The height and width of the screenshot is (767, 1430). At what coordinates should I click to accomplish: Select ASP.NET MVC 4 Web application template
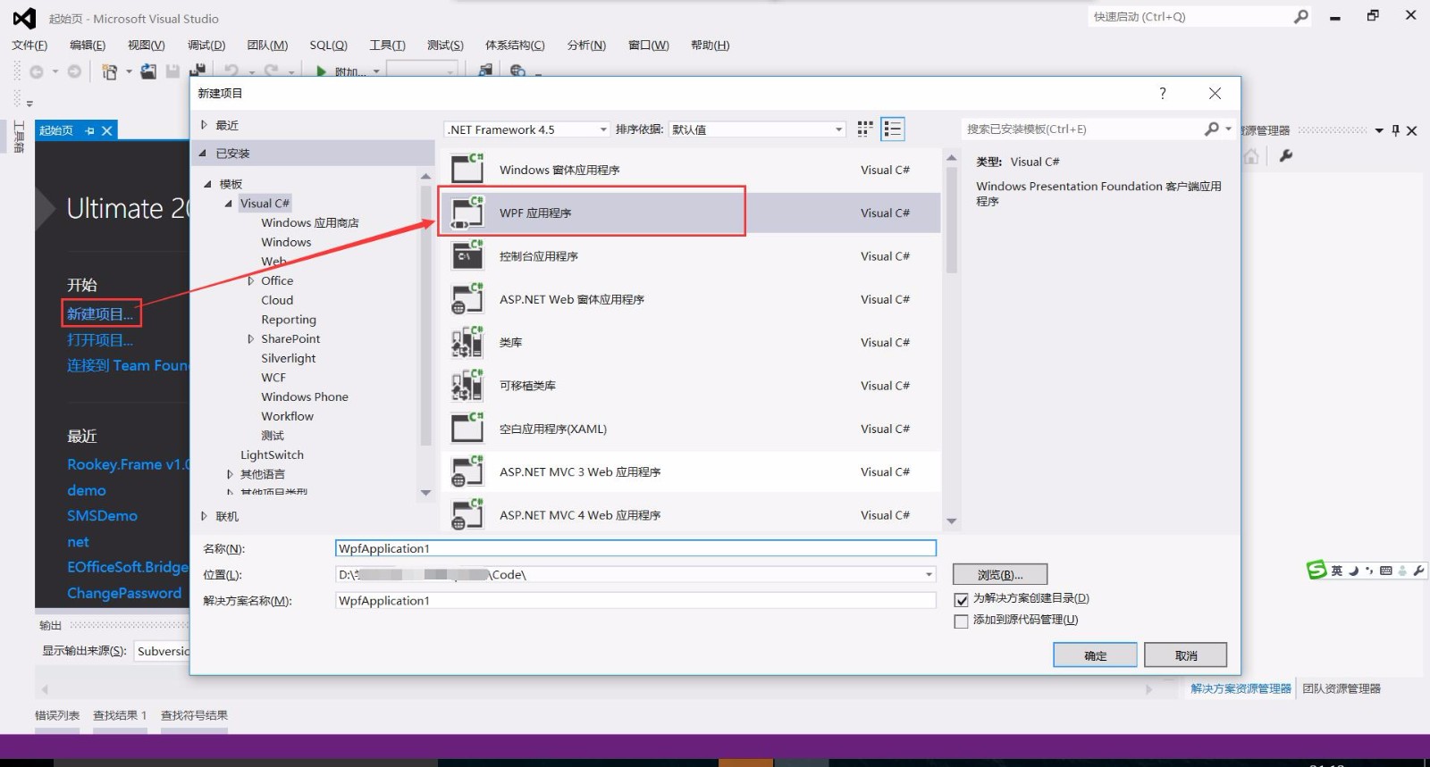691,515
